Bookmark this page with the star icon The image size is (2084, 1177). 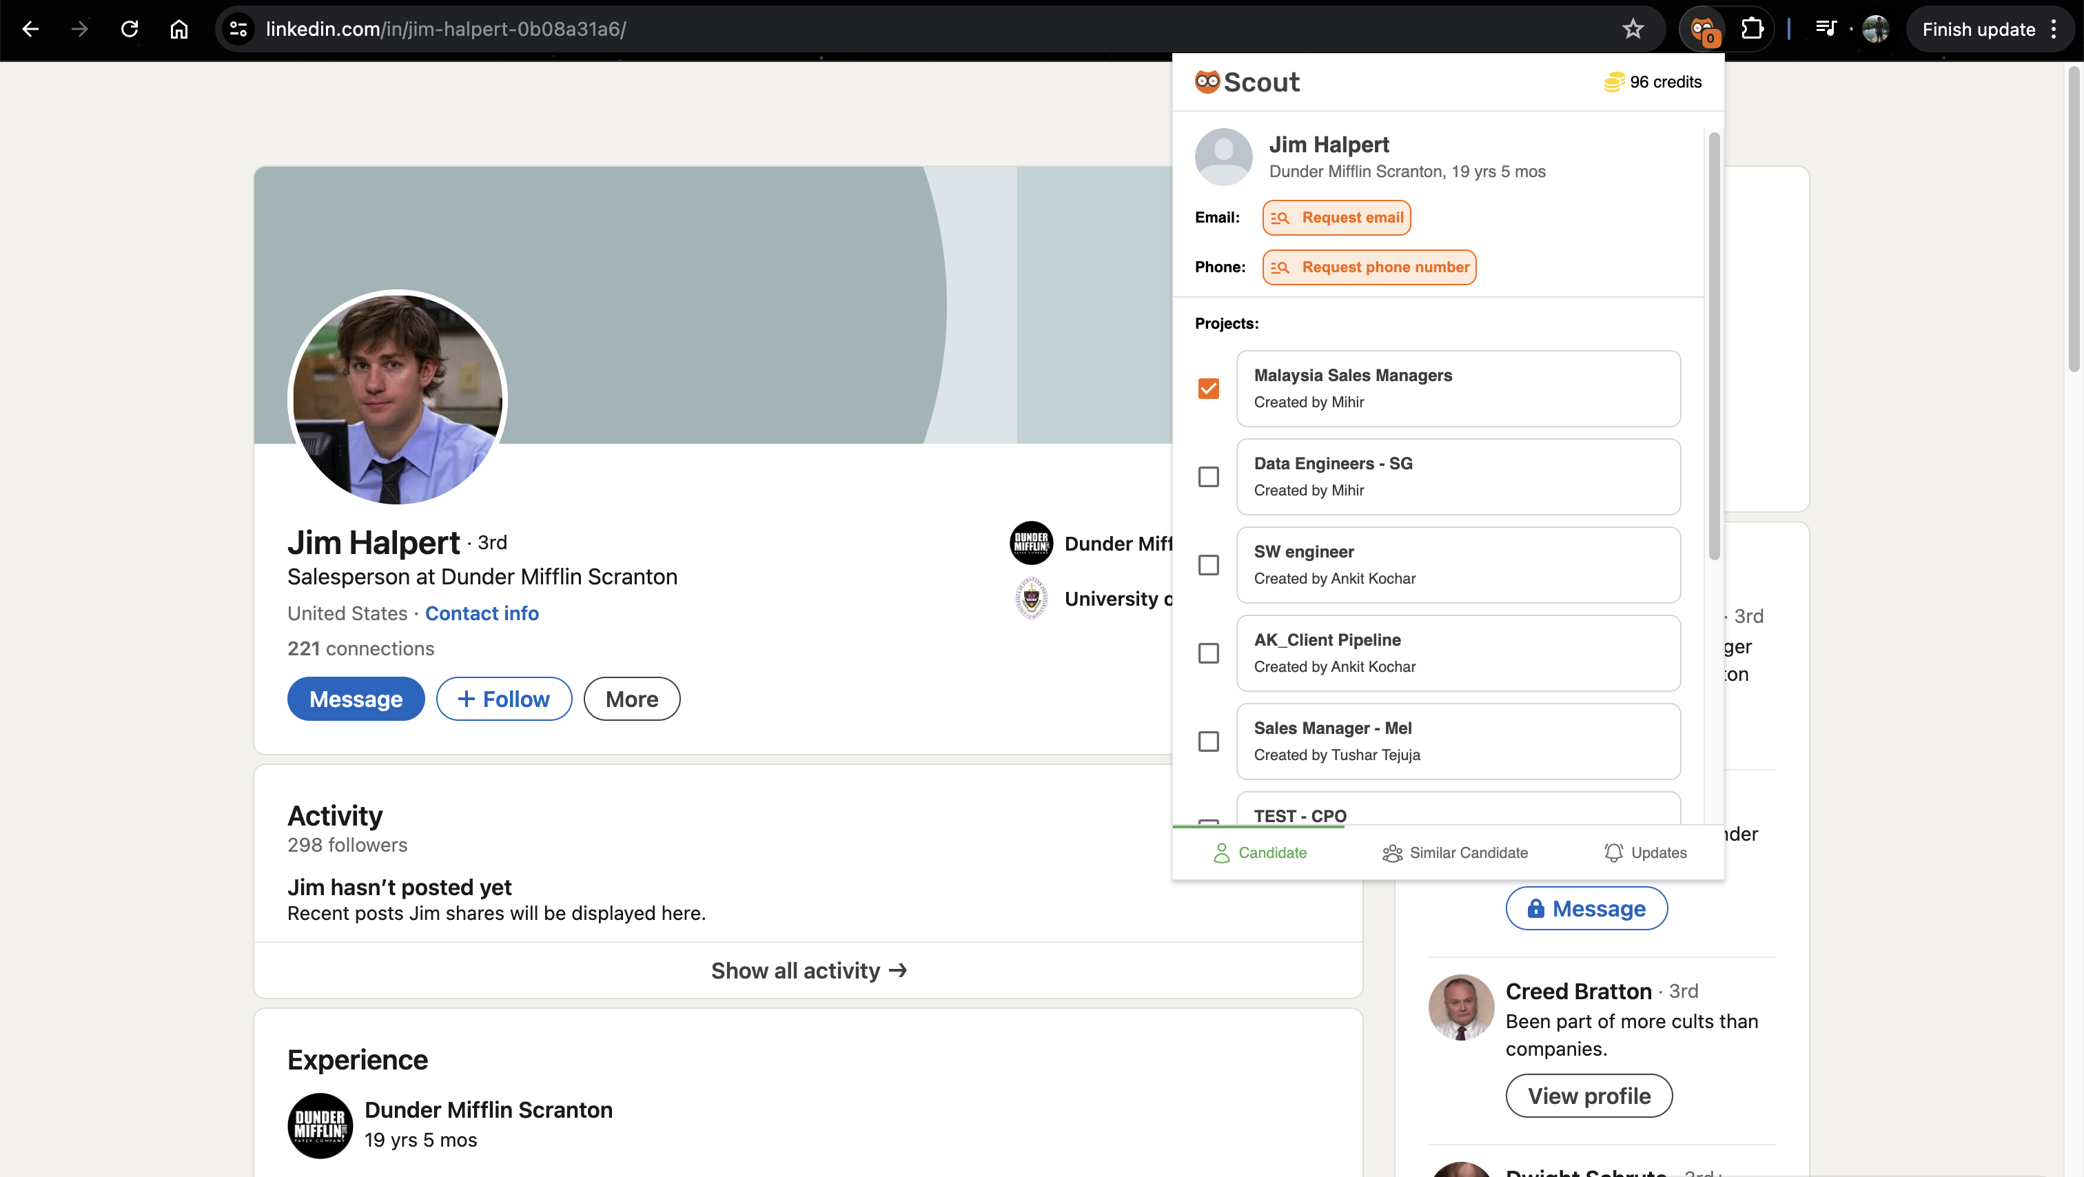tap(1633, 29)
